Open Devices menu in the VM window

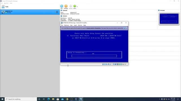click(80, 25)
